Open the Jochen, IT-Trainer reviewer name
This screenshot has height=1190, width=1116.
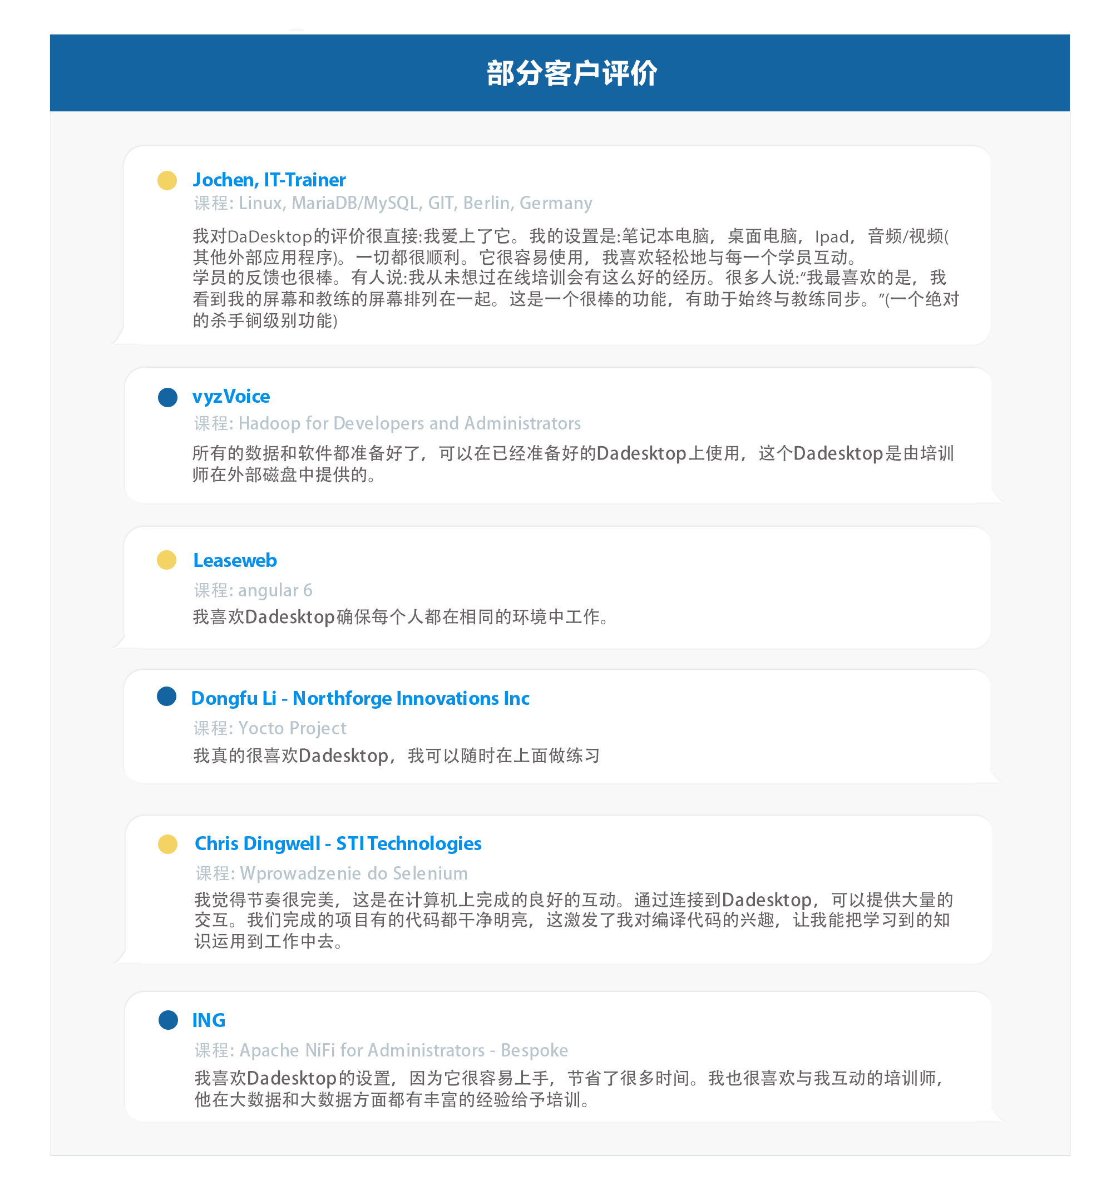coord(269,180)
